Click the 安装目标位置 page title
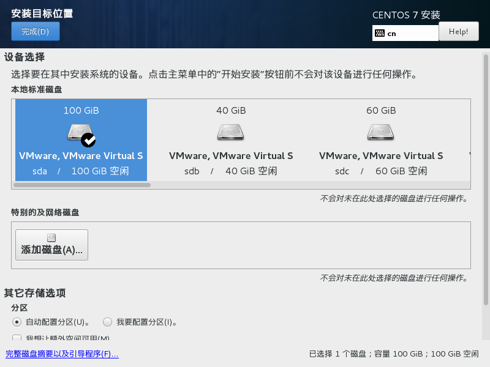Image resolution: width=490 pixels, height=367 pixels. pos(42,13)
